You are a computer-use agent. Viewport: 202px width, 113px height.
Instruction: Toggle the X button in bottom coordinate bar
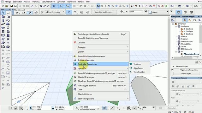[11, 108]
